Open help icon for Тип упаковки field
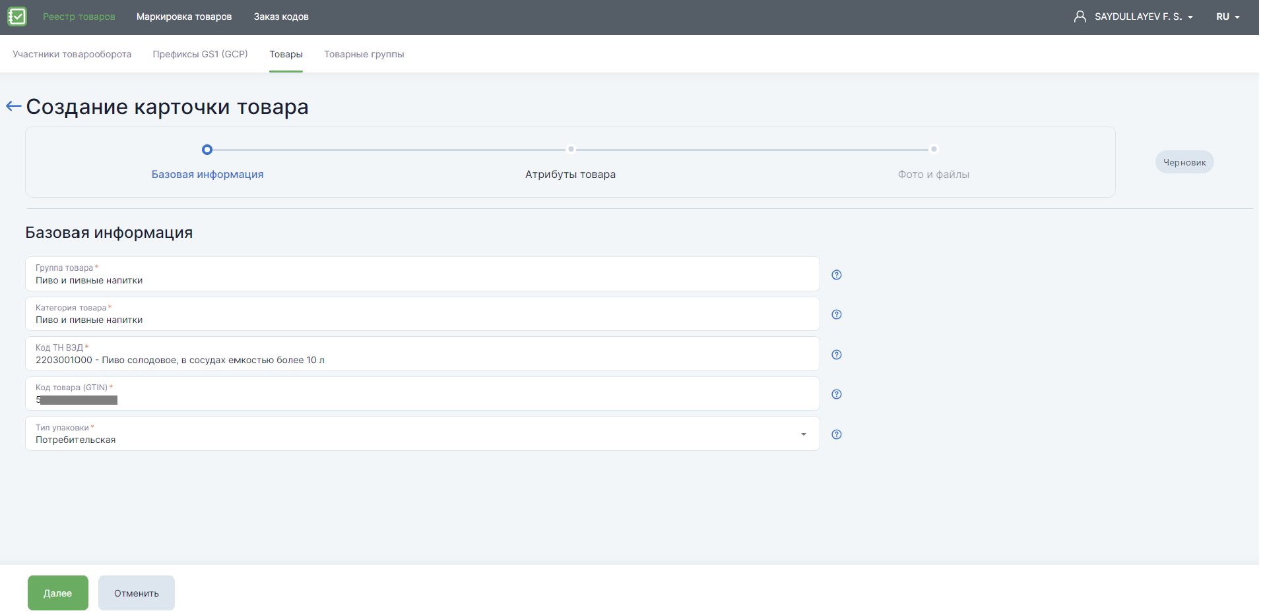This screenshot has height=615, width=1261. (x=837, y=434)
